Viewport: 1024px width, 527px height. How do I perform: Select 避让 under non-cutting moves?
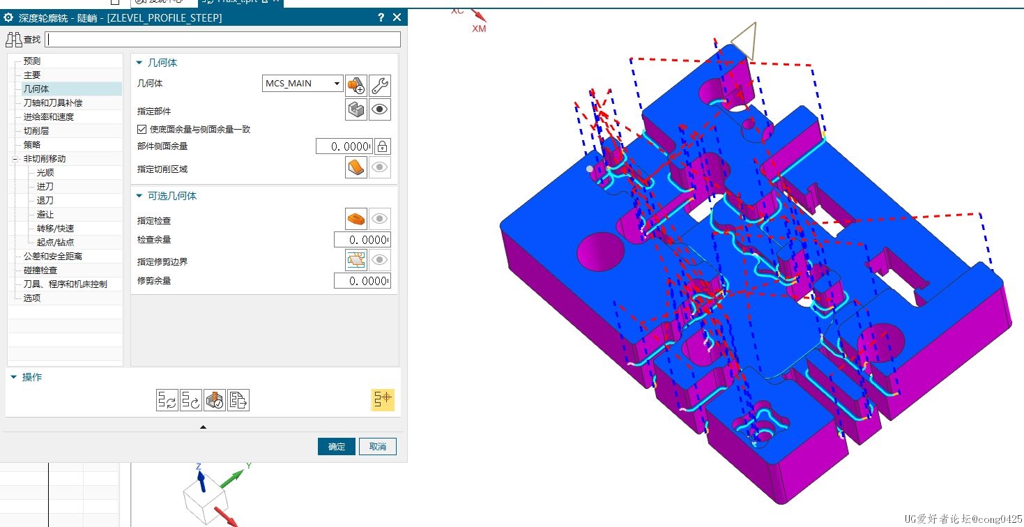pos(45,215)
